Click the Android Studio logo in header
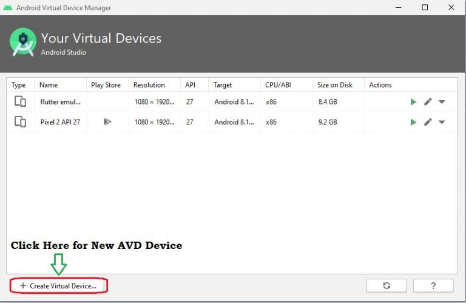This screenshot has height=303, width=466. pos(23,43)
